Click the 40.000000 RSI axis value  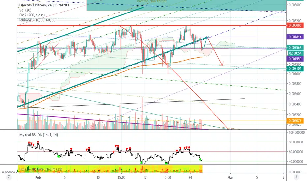click(x=296, y=162)
